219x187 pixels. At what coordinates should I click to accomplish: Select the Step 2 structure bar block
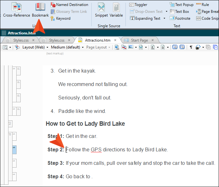click(14, 149)
